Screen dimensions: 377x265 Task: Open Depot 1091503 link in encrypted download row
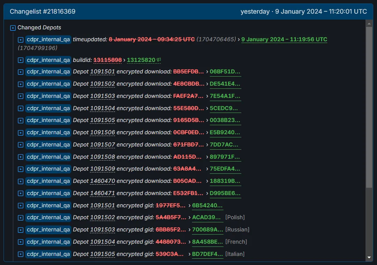102,96
